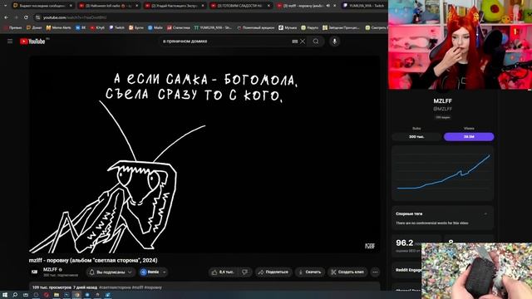Click the video player to pause
The image size is (532, 299).
click(204, 154)
